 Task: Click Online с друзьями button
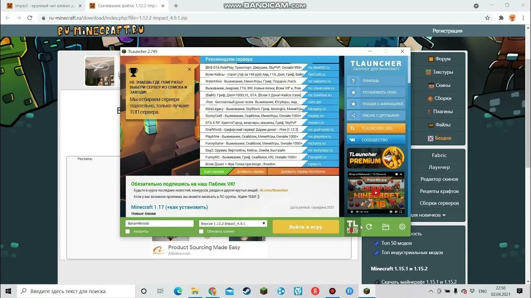pyautogui.click(x=376, y=115)
